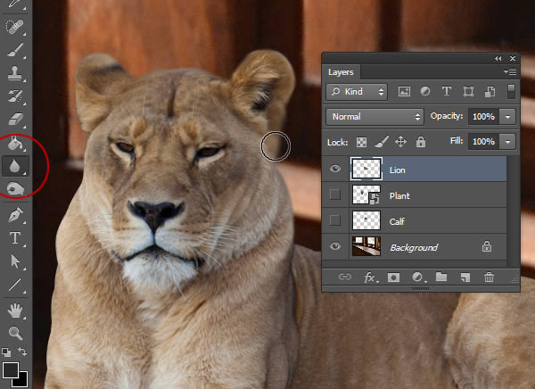Open the Normal blend mode dropdown
Viewport: 535px width, 389px height.
click(x=375, y=117)
